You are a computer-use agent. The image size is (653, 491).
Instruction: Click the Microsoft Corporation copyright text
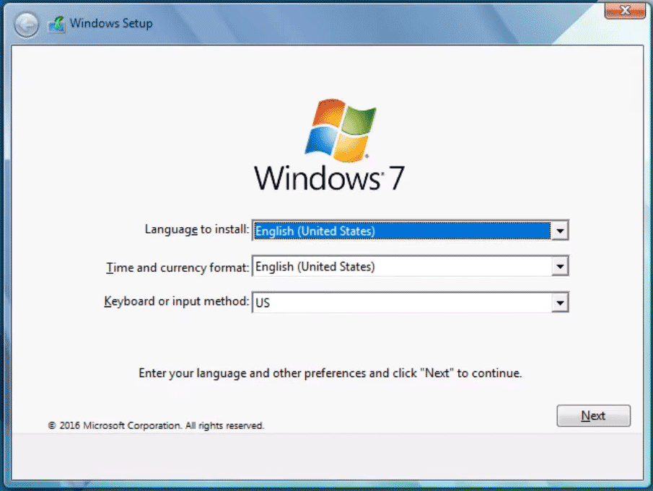[x=156, y=425]
